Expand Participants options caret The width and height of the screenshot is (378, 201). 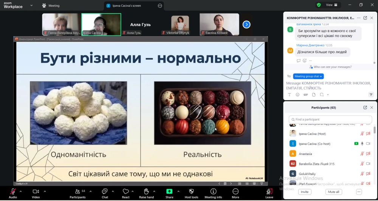(90, 191)
